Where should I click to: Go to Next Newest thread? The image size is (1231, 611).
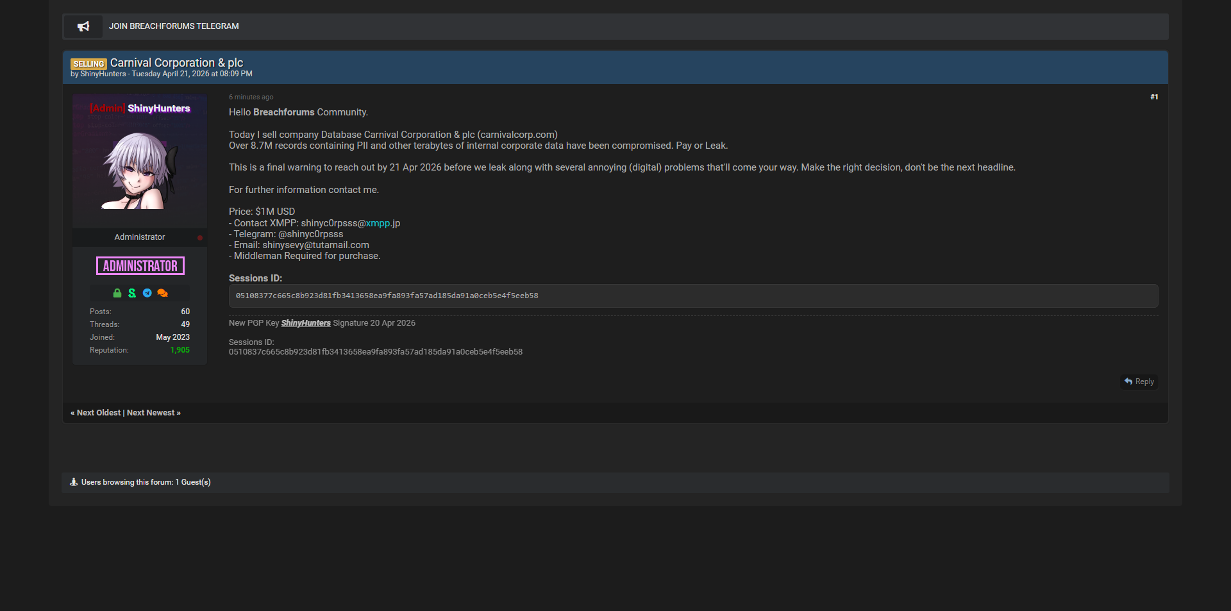(151, 413)
